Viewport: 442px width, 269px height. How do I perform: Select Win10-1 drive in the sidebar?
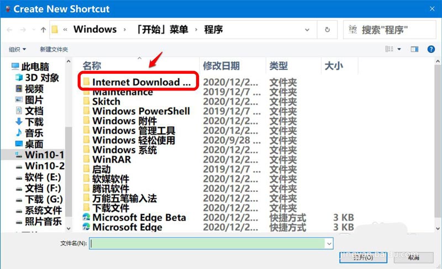tap(40, 155)
